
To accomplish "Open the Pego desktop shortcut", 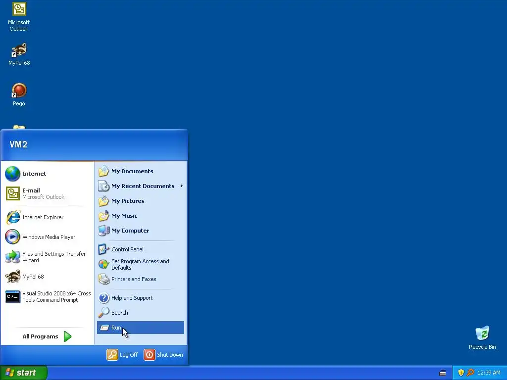I will [19, 95].
